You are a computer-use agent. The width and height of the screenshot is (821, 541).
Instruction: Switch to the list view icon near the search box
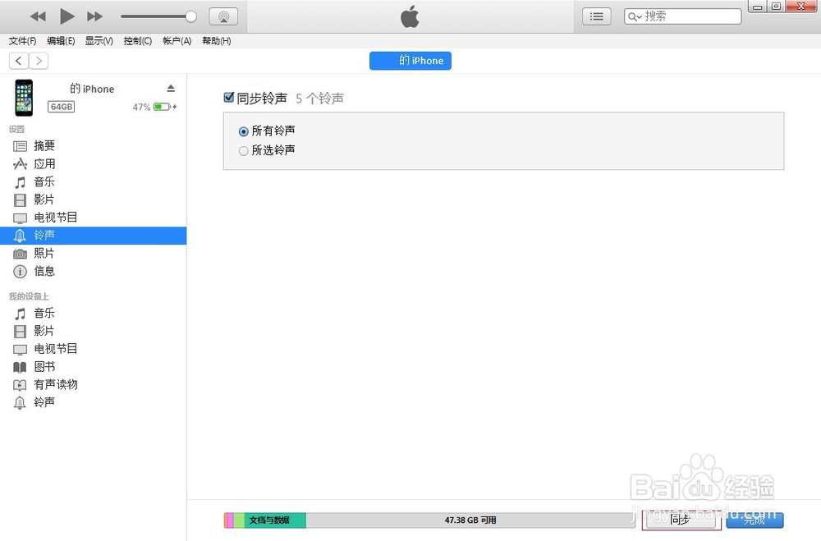click(x=596, y=16)
